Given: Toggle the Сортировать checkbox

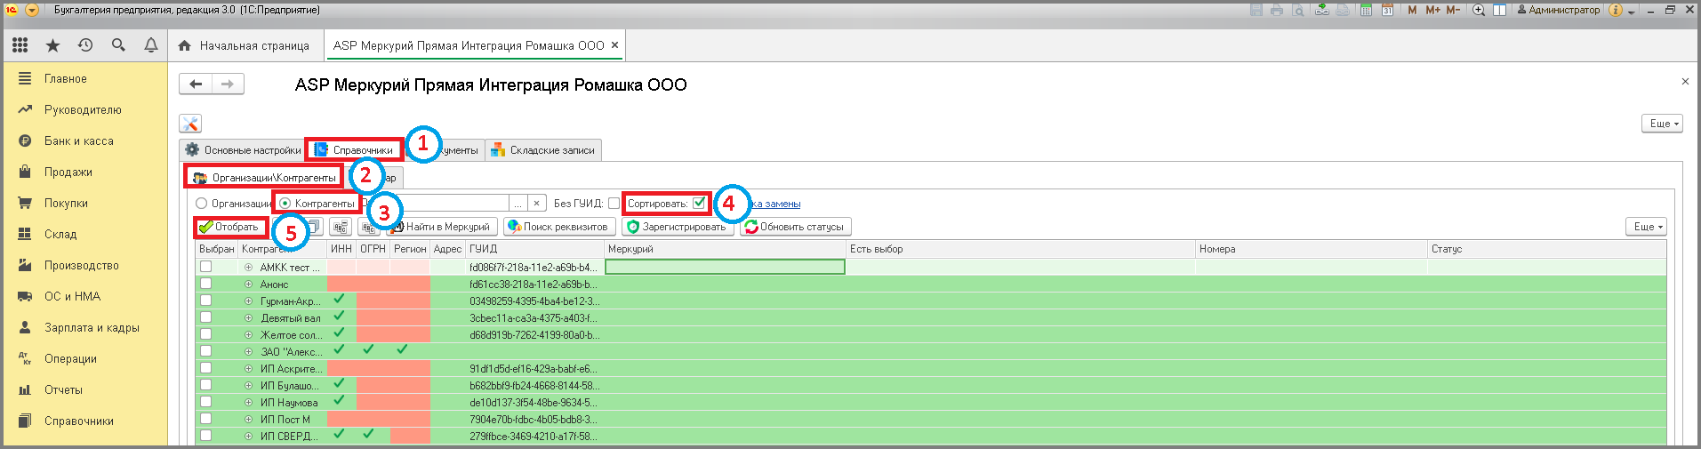Looking at the screenshot, I should click(x=699, y=203).
